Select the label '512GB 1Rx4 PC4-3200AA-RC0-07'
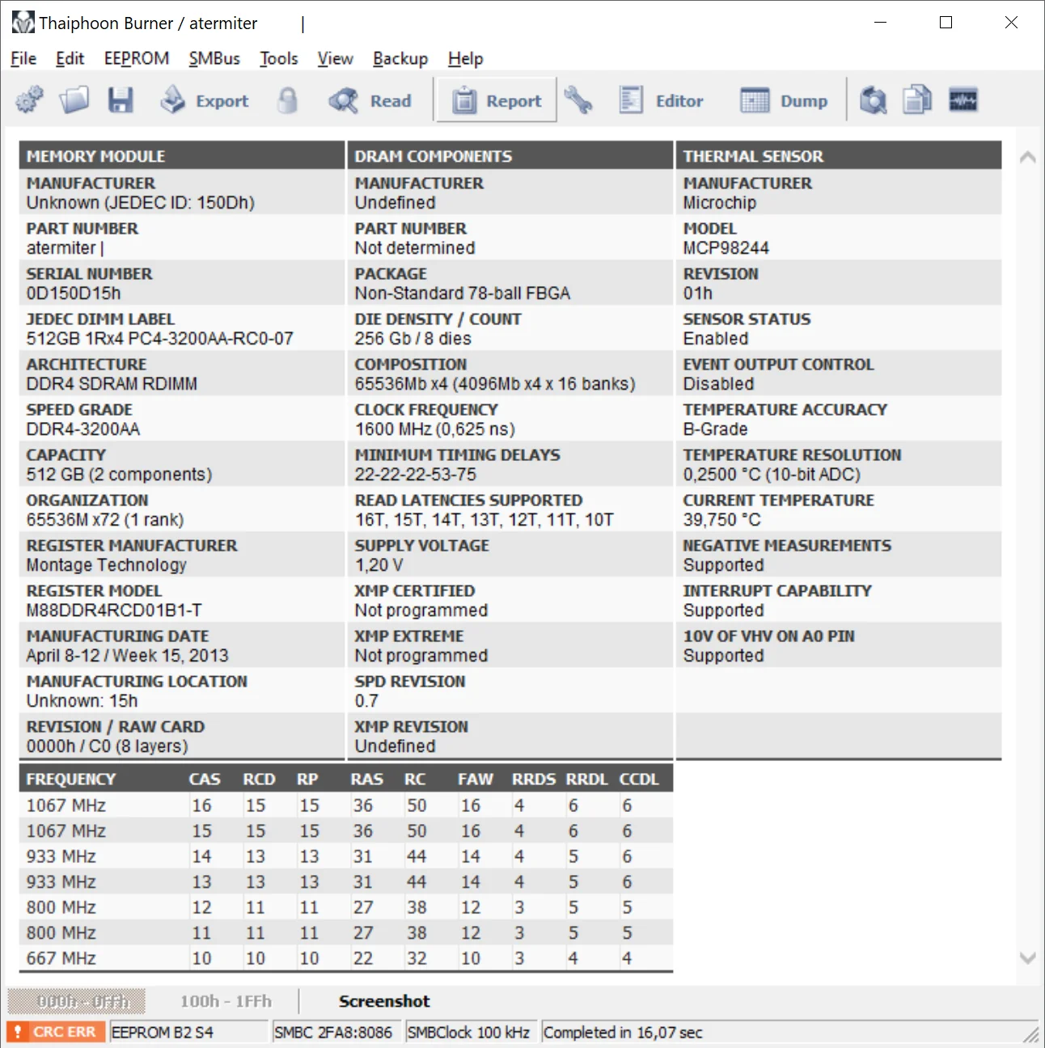 pyautogui.click(x=160, y=339)
